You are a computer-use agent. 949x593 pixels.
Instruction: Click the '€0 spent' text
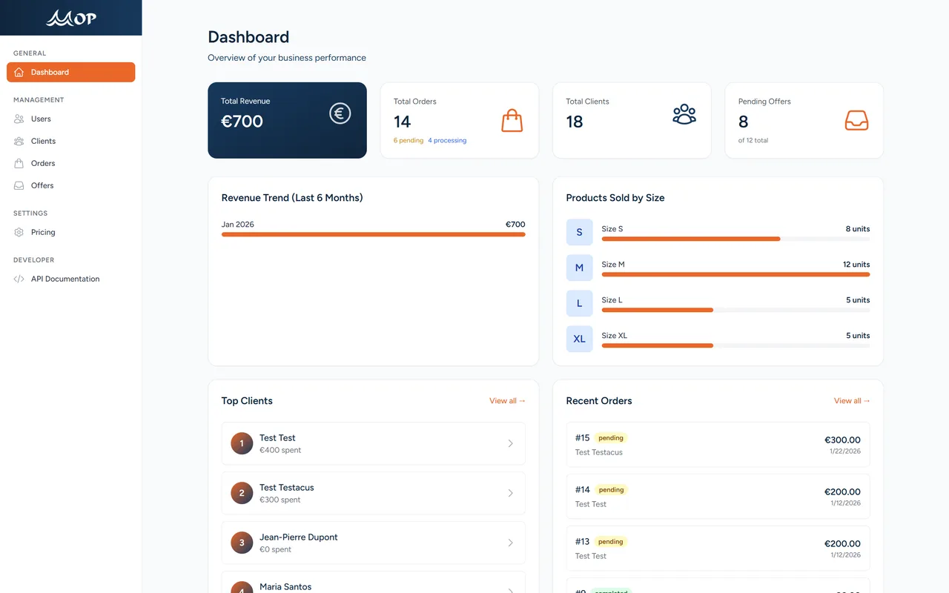(276, 549)
